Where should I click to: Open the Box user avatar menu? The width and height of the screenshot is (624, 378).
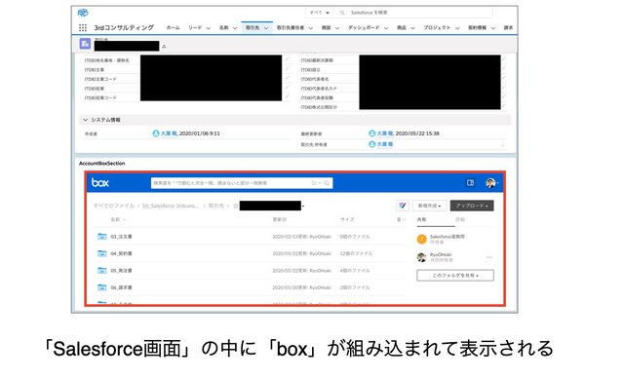point(491,183)
